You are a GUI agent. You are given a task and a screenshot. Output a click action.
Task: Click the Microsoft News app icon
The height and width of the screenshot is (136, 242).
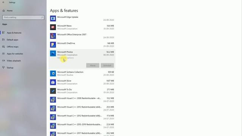click(53, 27)
